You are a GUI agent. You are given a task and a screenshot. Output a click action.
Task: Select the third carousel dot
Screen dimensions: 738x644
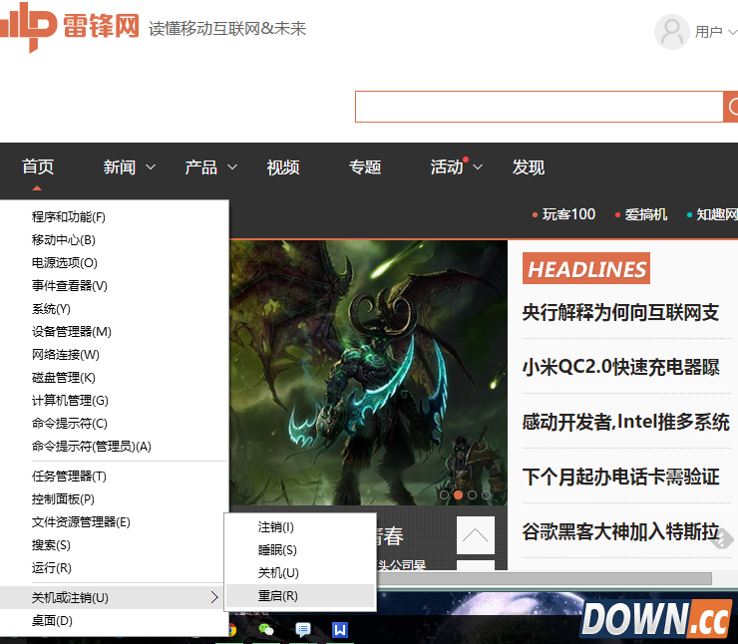tap(472, 494)
